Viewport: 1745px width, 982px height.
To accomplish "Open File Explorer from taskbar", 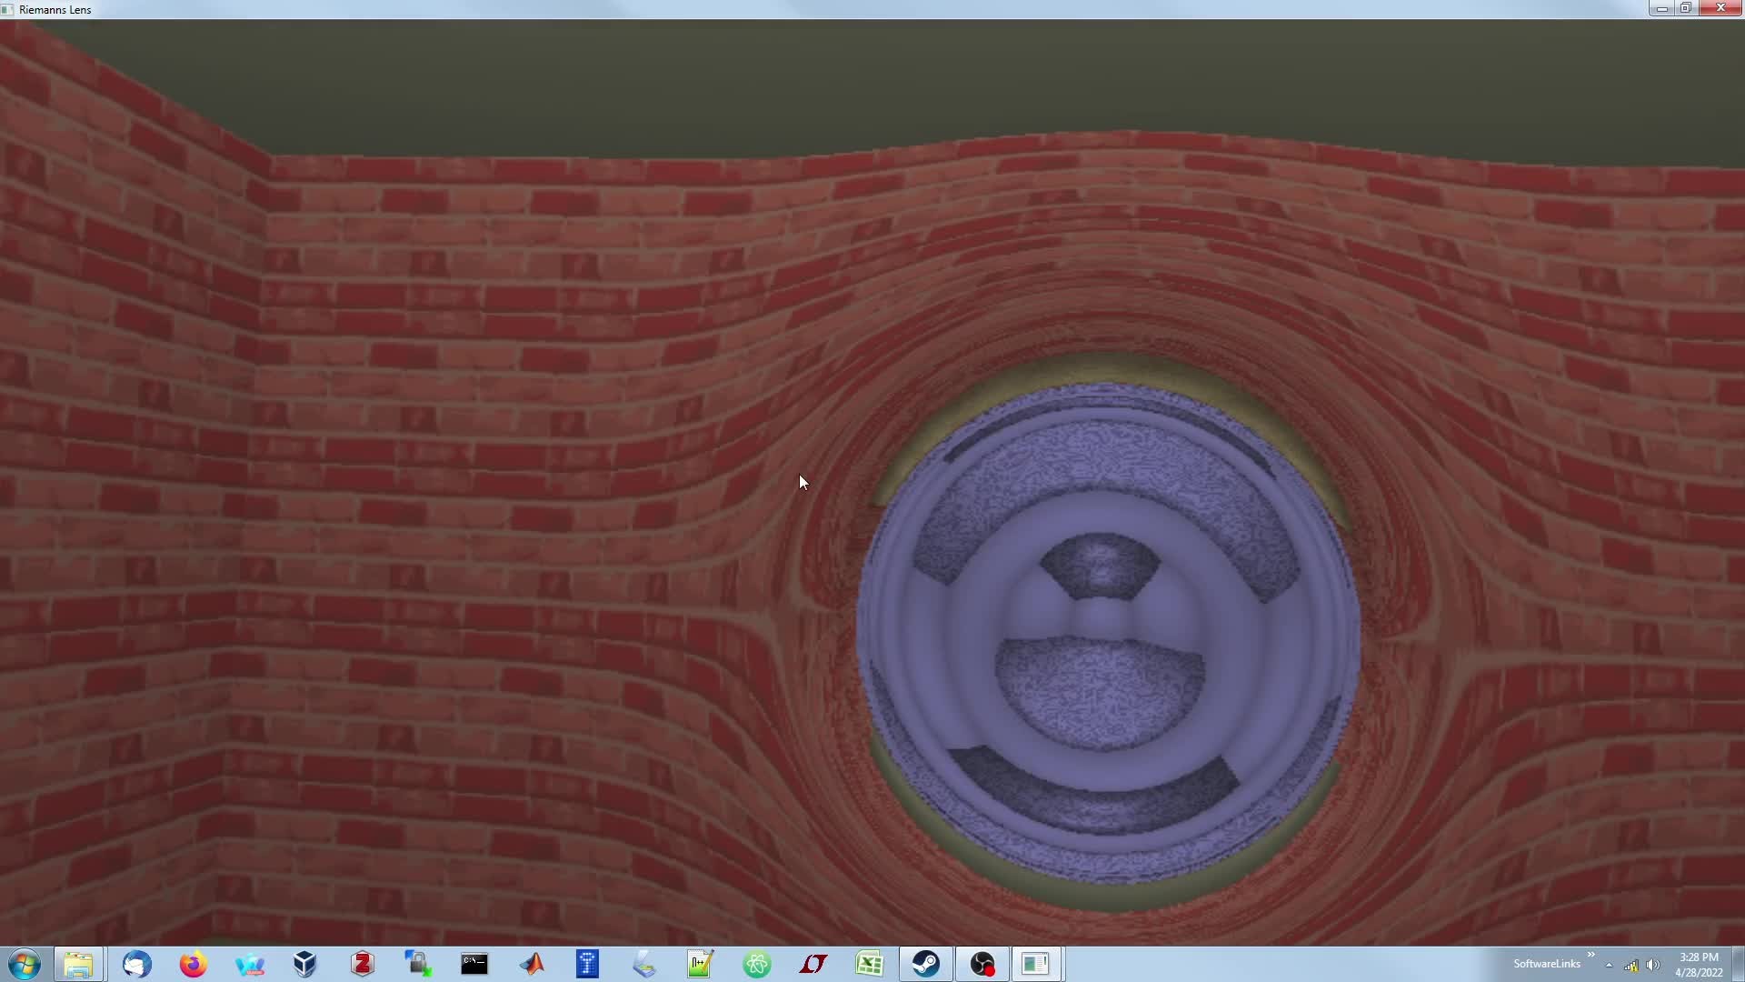I will [78, 964].
